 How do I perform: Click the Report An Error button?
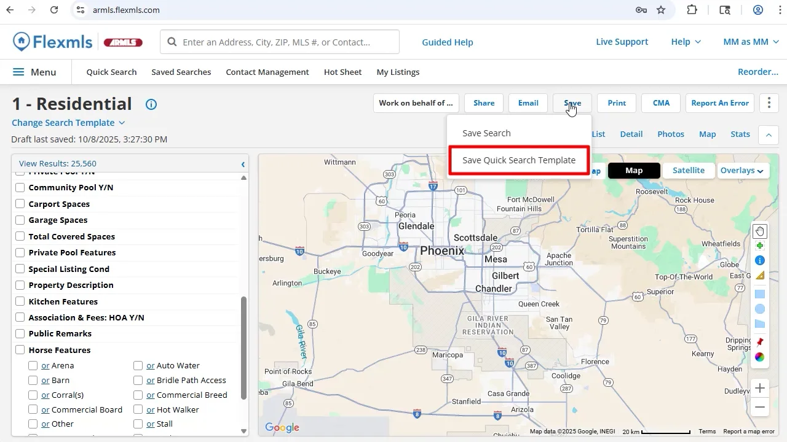click(x=720, y=103)
